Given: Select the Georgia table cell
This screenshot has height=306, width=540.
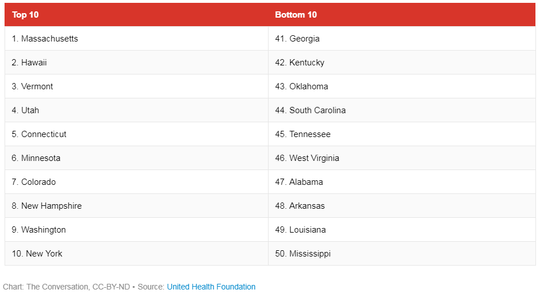Looking at the screenshot, I should point(402,39).
